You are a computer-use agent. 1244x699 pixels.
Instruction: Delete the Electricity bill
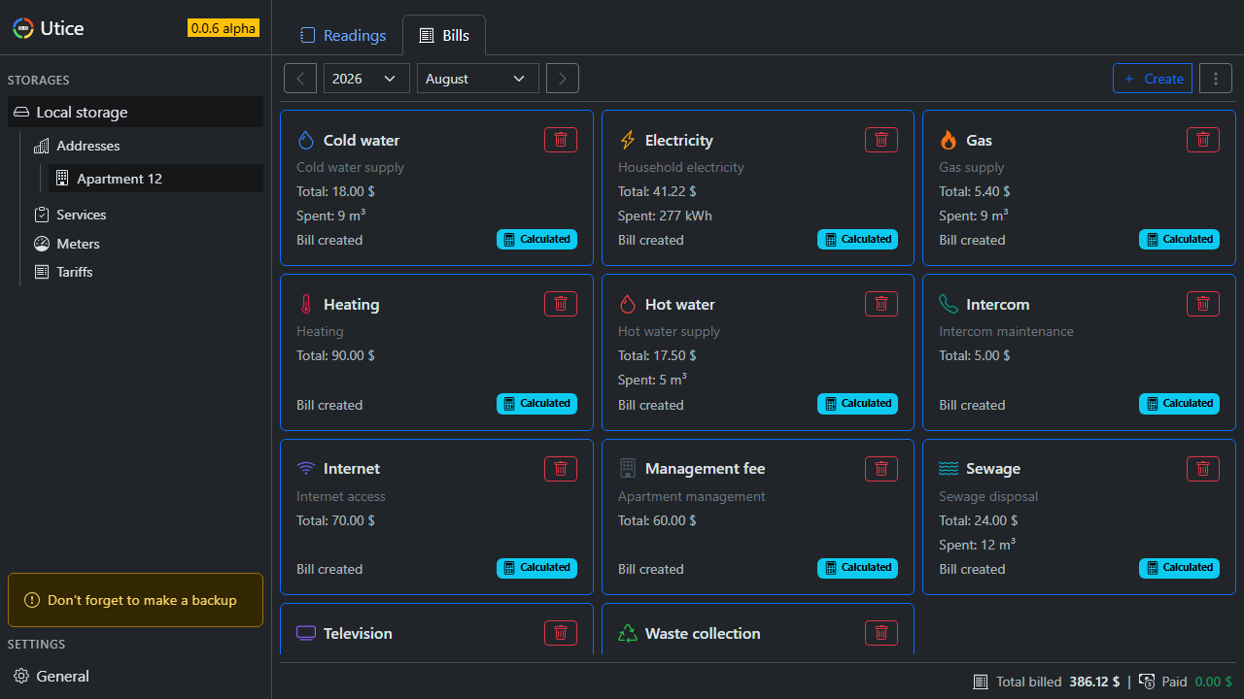point(881,140)
